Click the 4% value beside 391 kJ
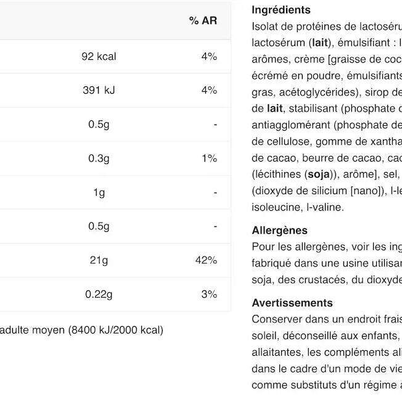The height and width of the screenshot is (402, 402). [x=209, y=91]
